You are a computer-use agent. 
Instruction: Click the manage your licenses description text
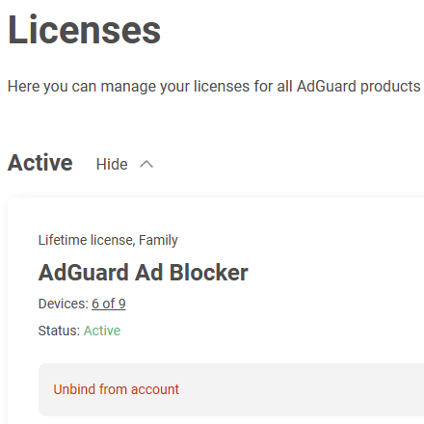coord(214,87)
